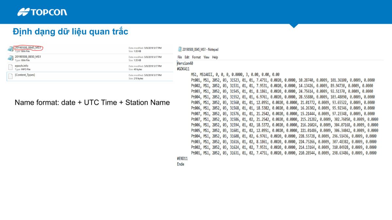Open the File menu in Notepad
Viewport: 392px width, 220px height.
[x=180, y=57]
